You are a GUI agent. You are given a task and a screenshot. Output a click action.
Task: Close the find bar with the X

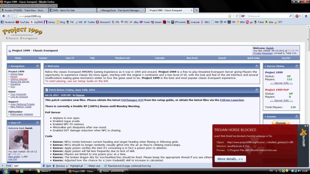point(2,166)
